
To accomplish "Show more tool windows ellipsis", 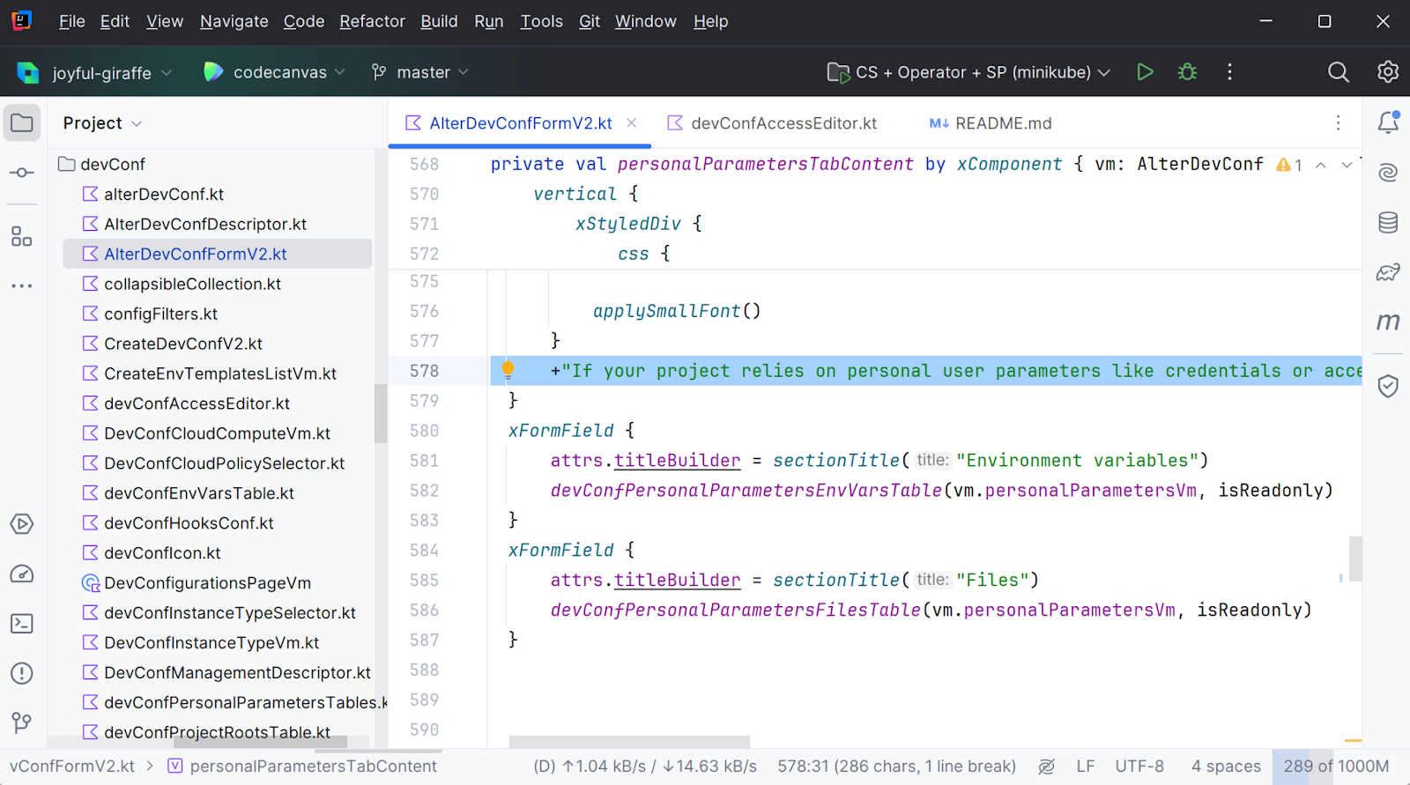I will [22, 286].
